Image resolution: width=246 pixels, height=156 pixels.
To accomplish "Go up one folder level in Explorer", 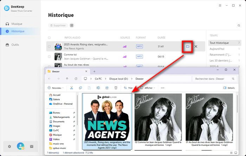I will point(67,79).
